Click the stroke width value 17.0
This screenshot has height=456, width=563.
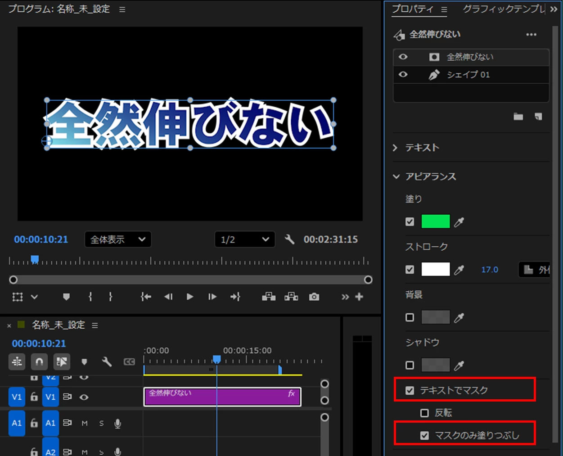[490, 270]
